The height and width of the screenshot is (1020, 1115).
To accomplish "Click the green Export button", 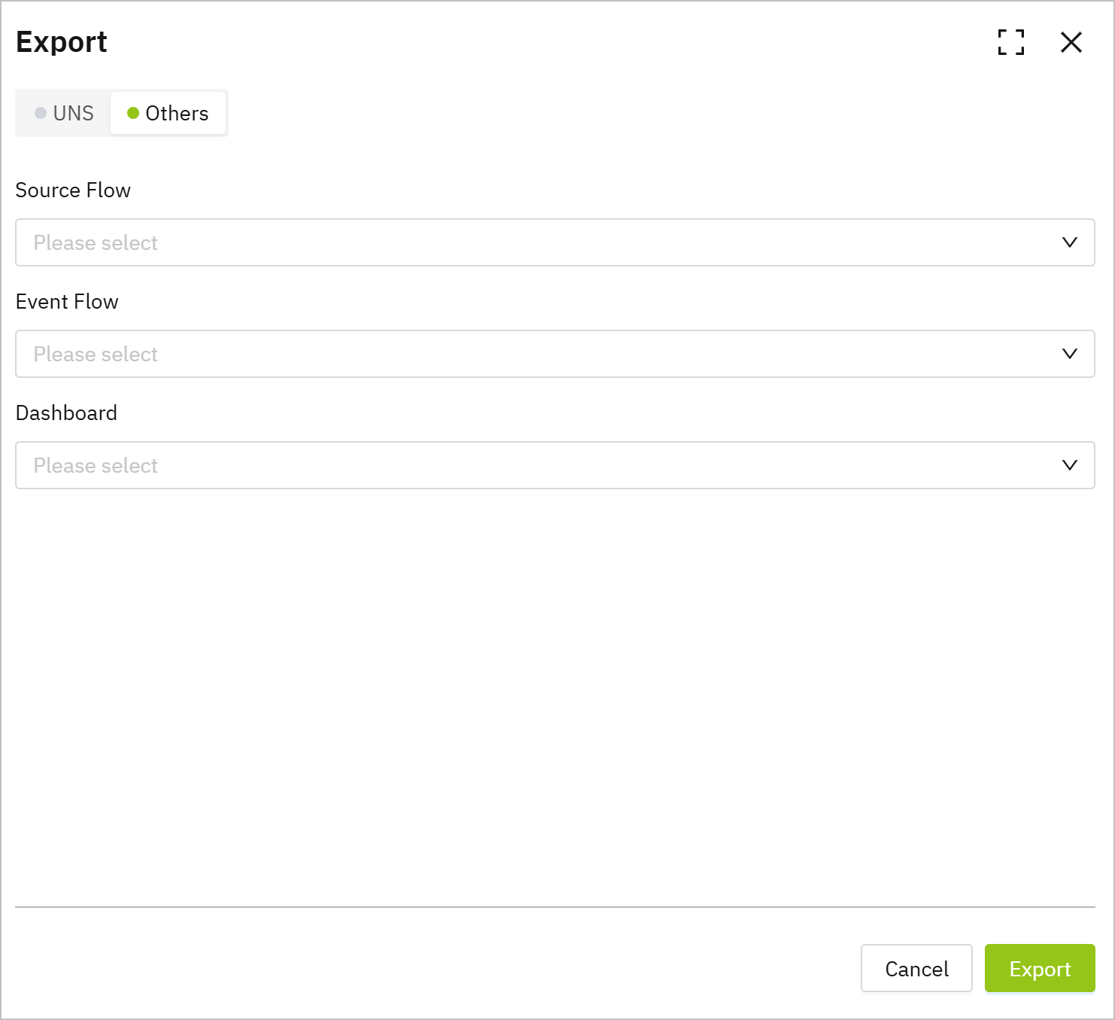I will coord(1039,968).
